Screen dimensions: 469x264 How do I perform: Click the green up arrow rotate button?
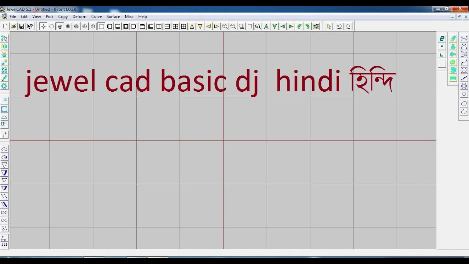pos(266,26)
